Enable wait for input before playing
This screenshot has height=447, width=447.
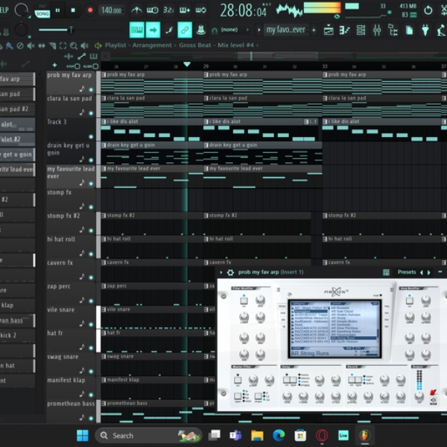tap(153, 10)
